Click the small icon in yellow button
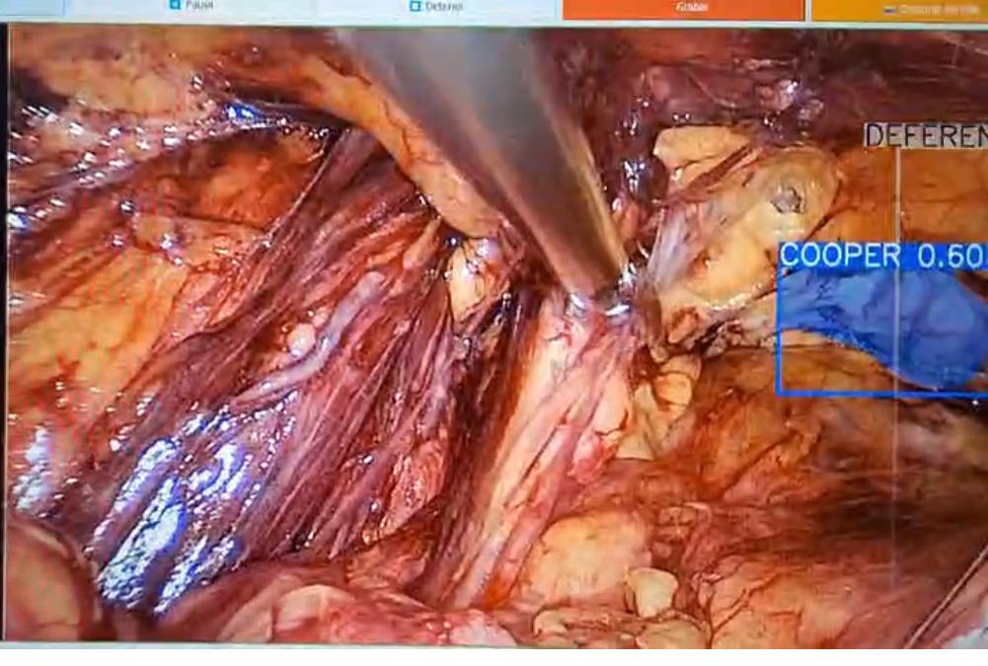Image resolution: width=988 pixels, height=666 pixels. (888, 9)
